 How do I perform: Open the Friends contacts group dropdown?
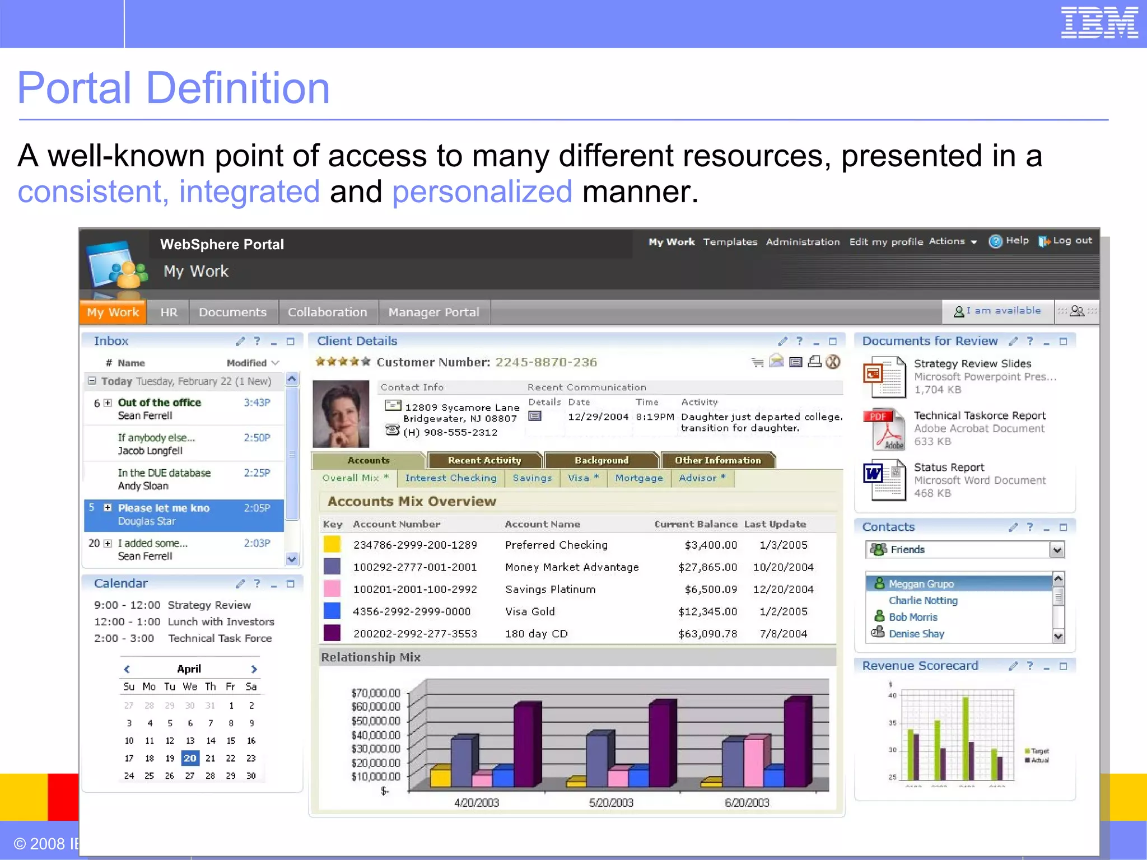1056,550
